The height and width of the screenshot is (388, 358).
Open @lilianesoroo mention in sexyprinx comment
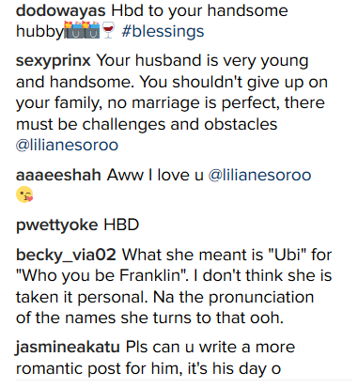pos(67,145)
